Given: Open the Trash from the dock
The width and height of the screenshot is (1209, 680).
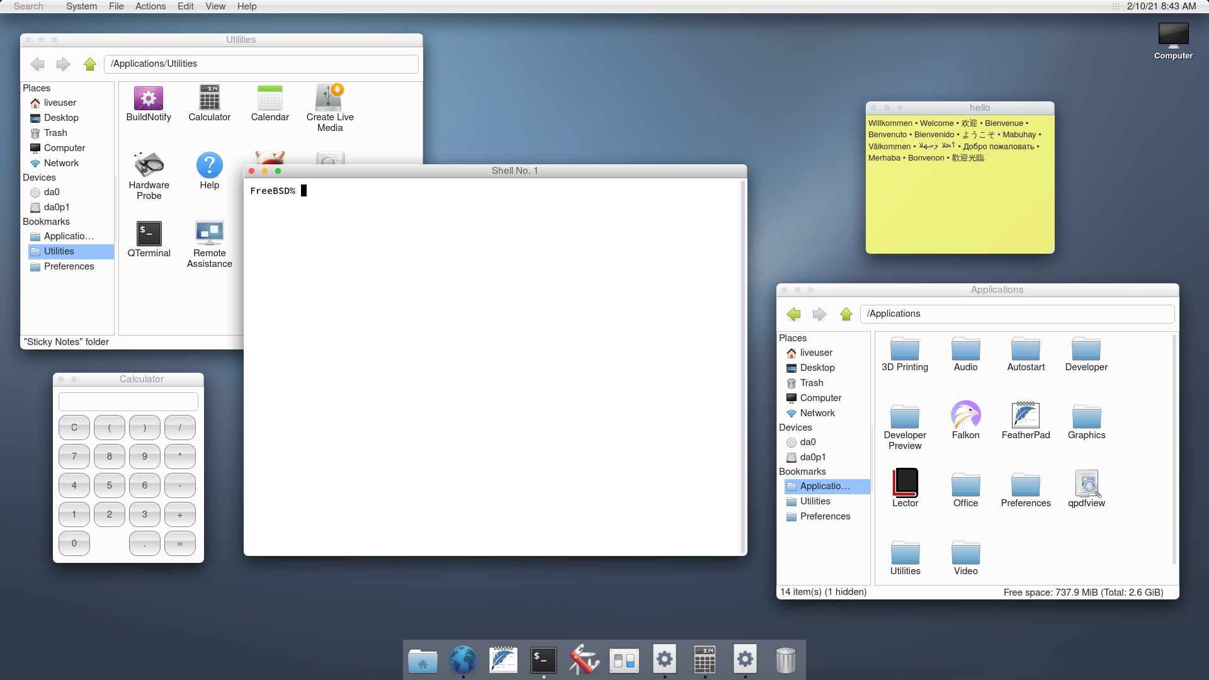Looking at the screenshot, I should 785,660.
